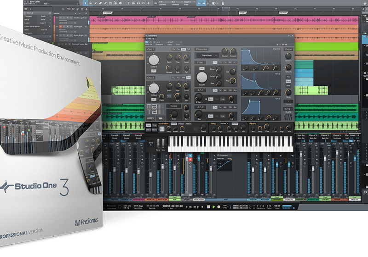368x257 pixels.
Task: Click the wrench icon above track list
Action: tap(63, 9)
